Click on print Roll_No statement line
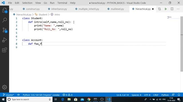Screen dimensions: 183x102 pyautogui.click(x=53, y=29)
